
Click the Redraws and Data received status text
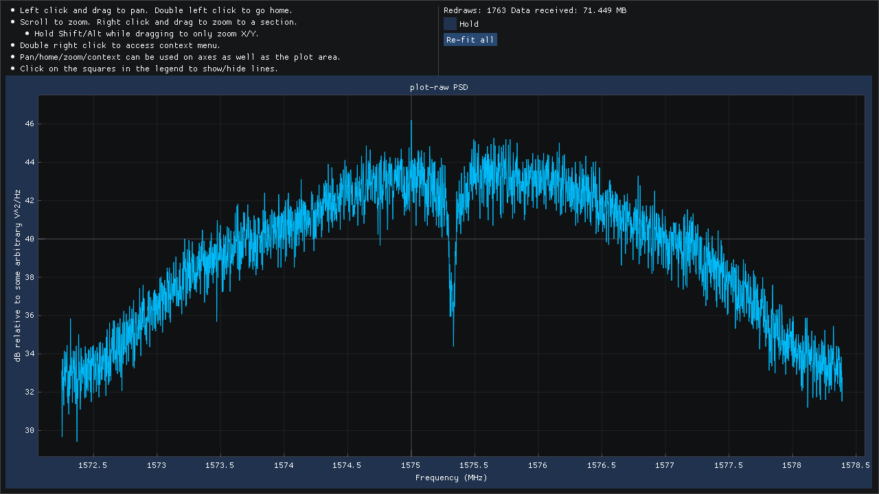(534, 10)
